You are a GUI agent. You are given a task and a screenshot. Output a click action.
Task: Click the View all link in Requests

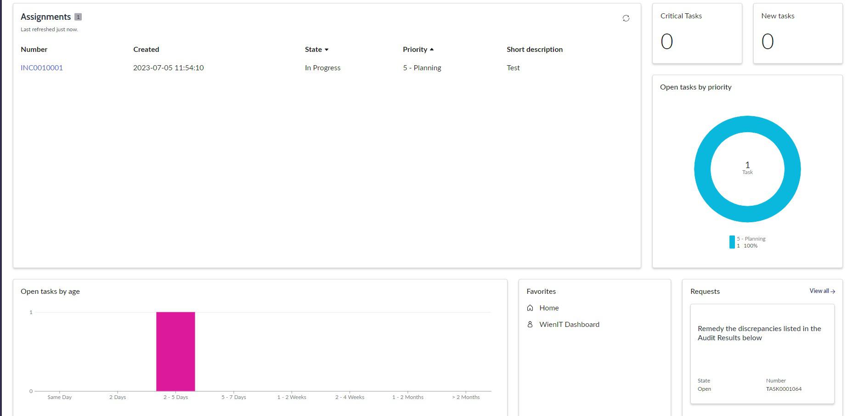pyautogui.click(x=819, y=291)
